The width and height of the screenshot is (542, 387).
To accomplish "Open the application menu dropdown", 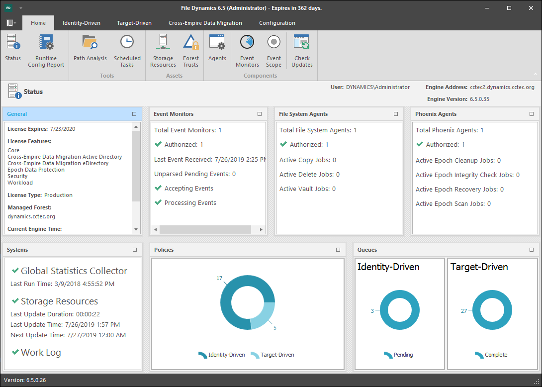I will pos(11,23).
